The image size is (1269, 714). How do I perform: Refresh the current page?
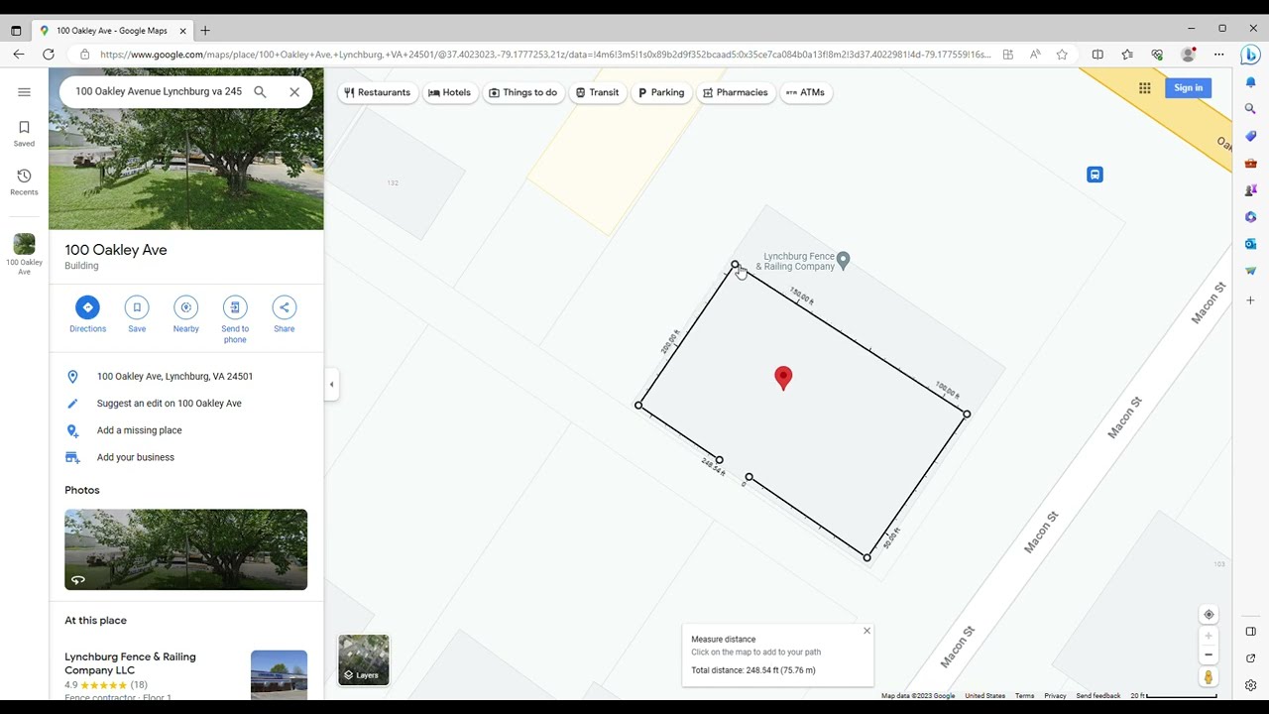(x=49, y=55)
